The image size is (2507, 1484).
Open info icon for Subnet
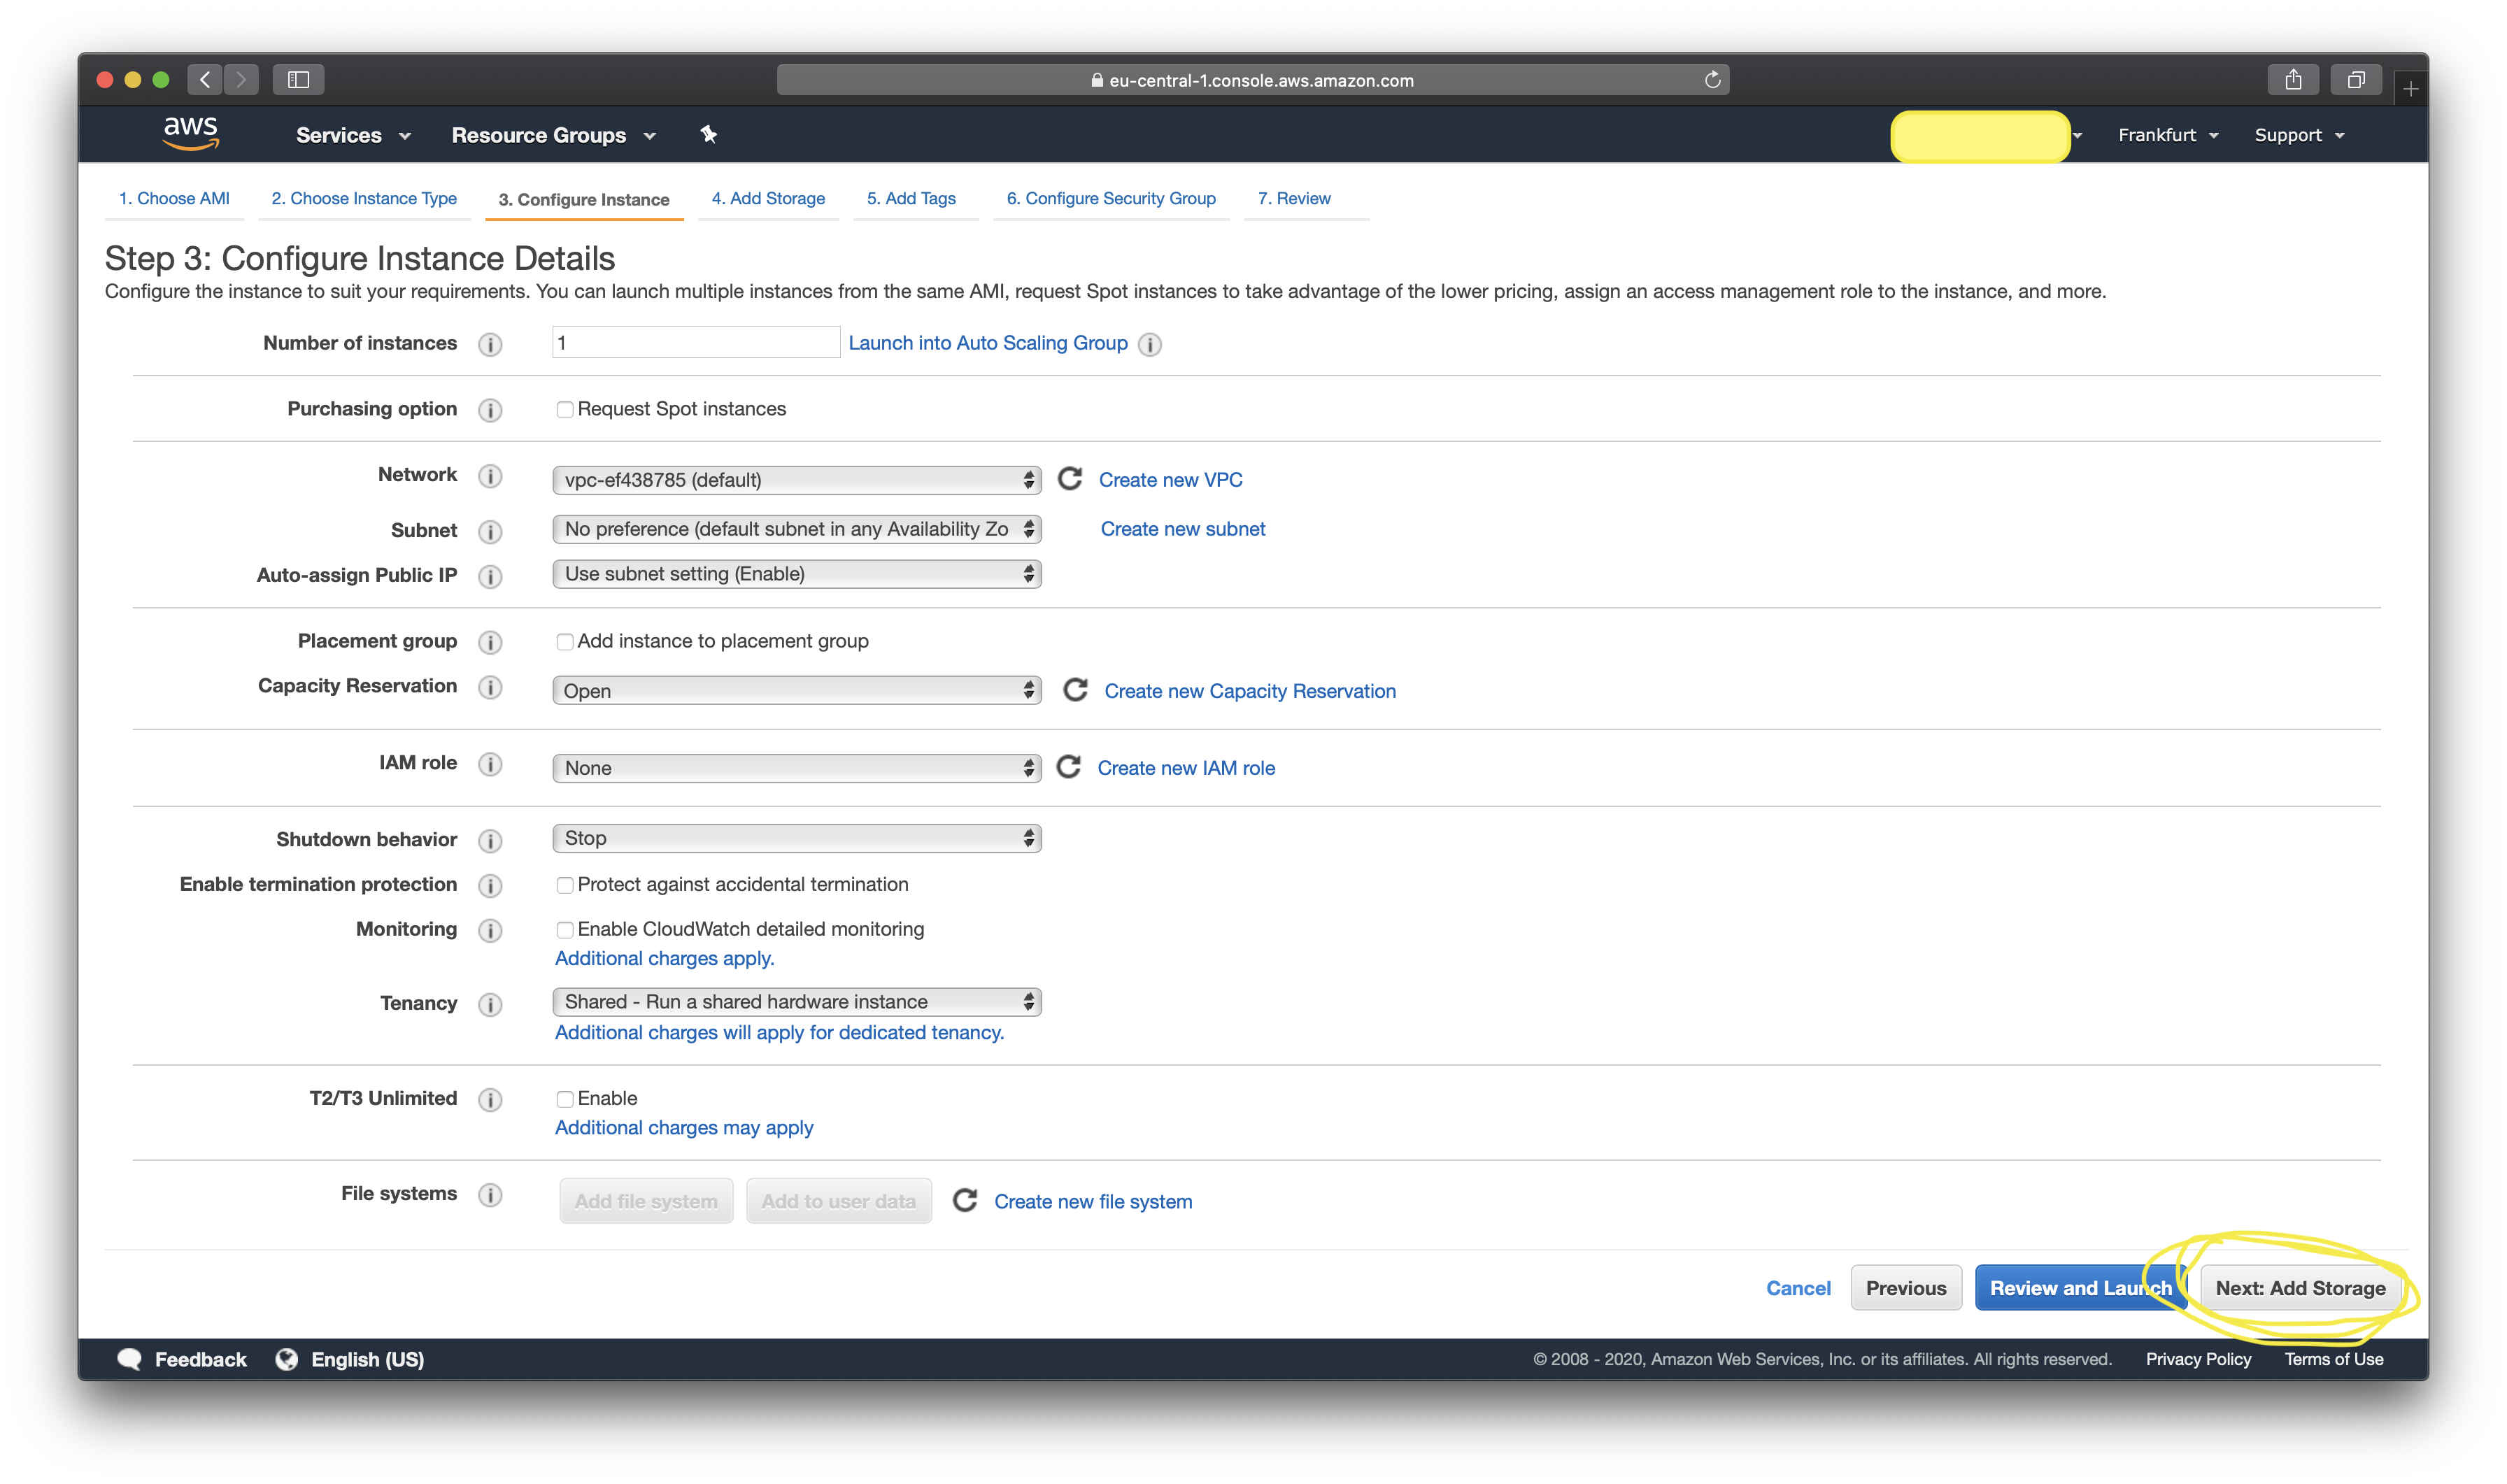[x=490, y=531]
